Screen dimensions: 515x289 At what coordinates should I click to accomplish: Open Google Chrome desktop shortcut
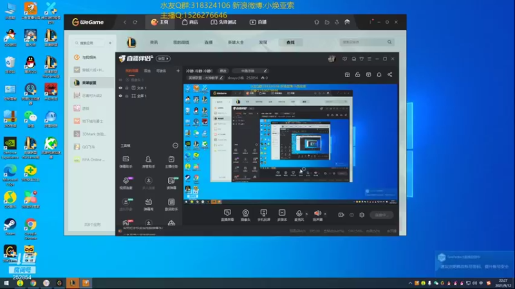(30, 229)
